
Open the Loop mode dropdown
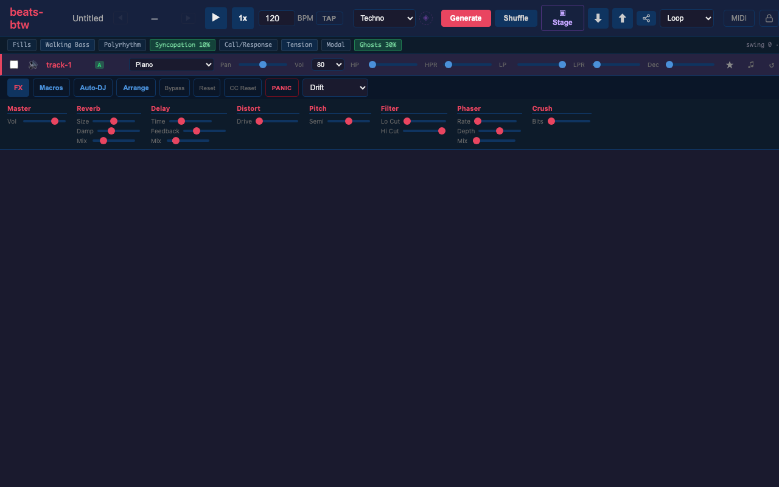tap(686, 18)
